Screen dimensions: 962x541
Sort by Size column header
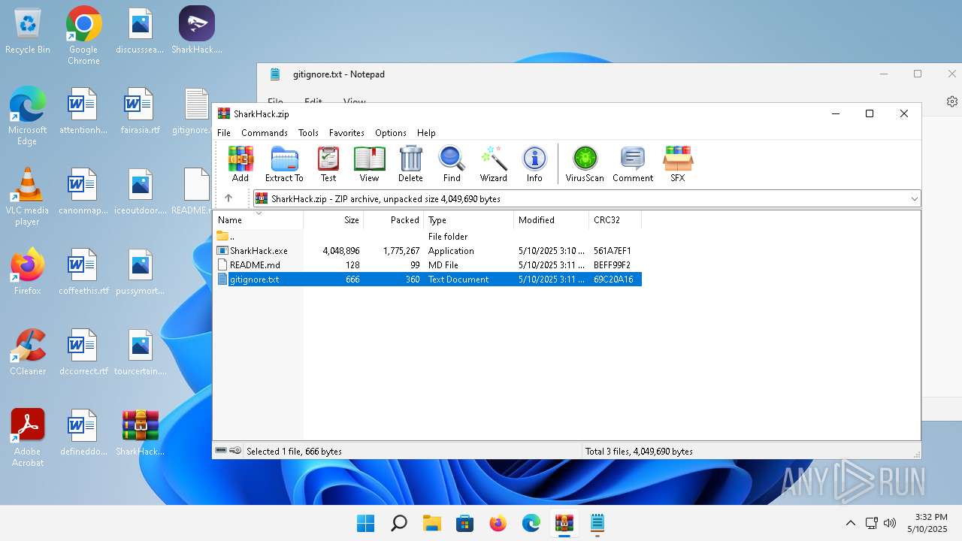tap(334, 220)
